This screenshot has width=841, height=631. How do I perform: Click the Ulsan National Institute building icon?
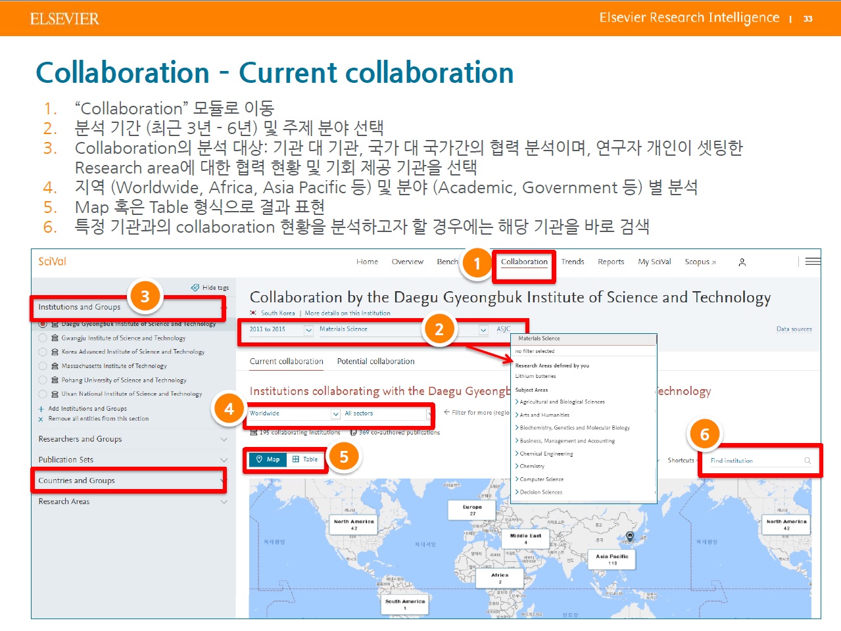point(55,394)
